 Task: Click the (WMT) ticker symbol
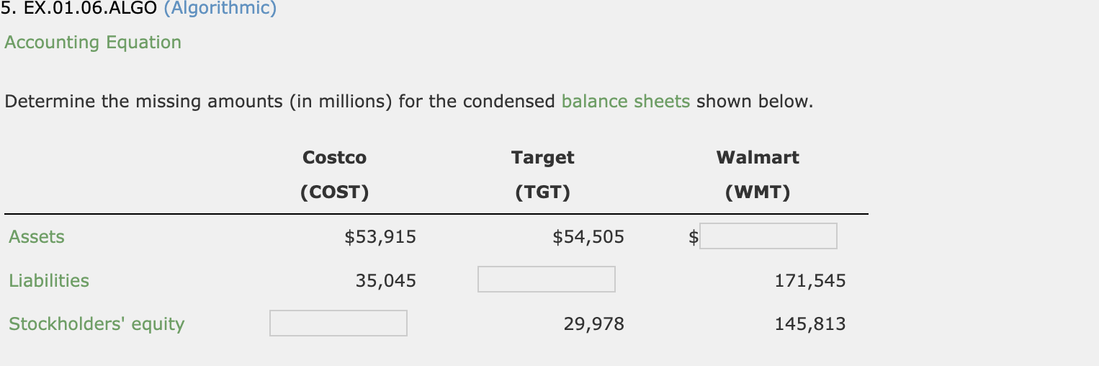click(x=757, y=193)
